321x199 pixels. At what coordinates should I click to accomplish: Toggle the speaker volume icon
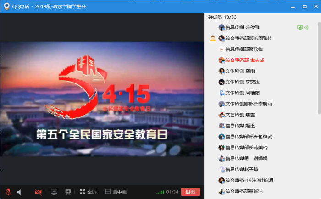point(19,192)
